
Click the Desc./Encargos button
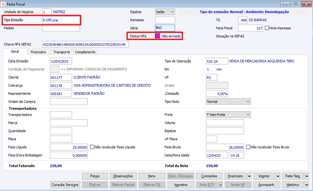click(180, 176)
